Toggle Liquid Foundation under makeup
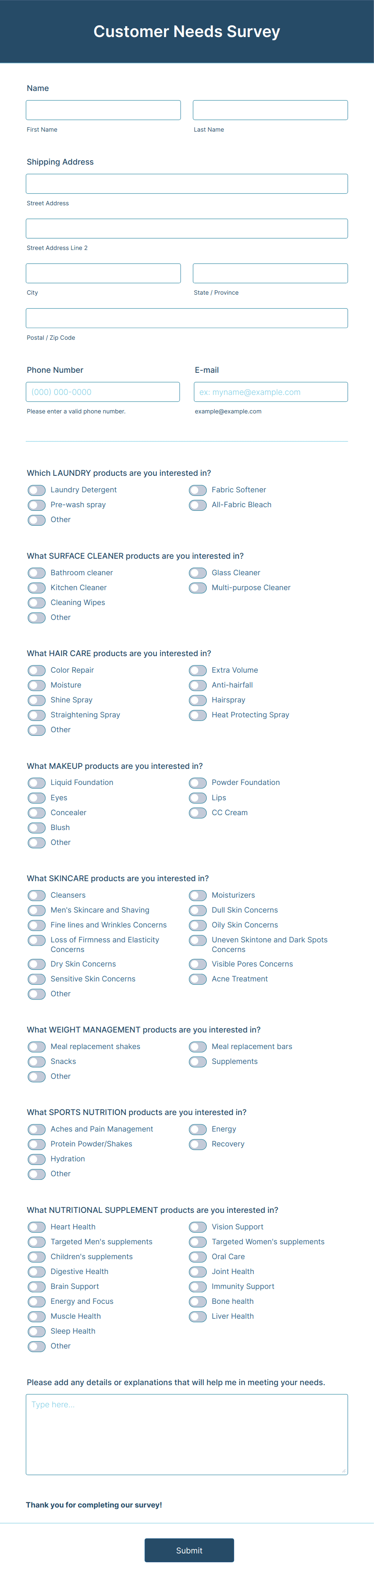This screenshot has width=374, height=1582. tap(36, 783)
